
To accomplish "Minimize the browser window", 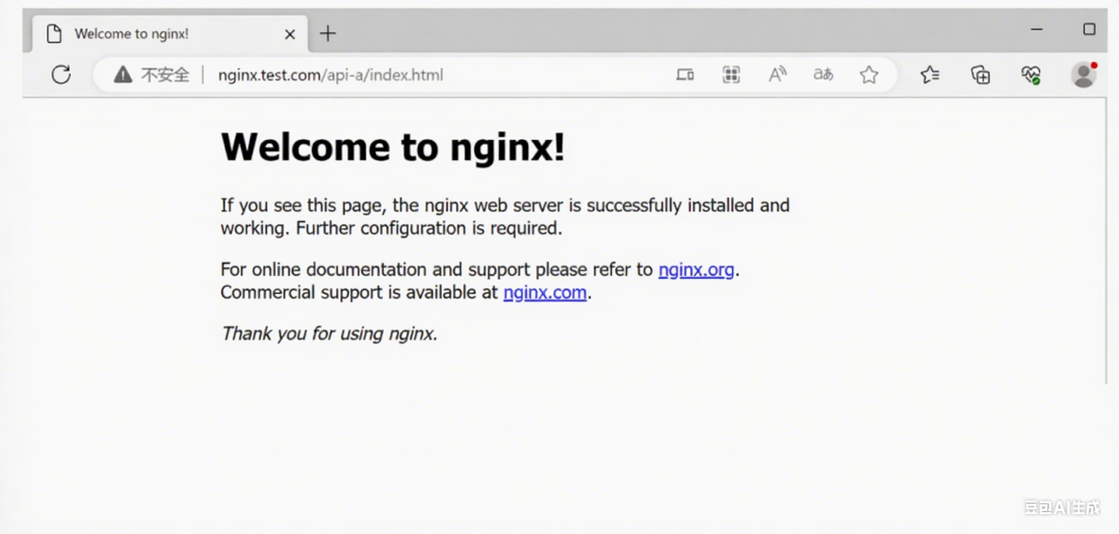I will pos(1036,29).
